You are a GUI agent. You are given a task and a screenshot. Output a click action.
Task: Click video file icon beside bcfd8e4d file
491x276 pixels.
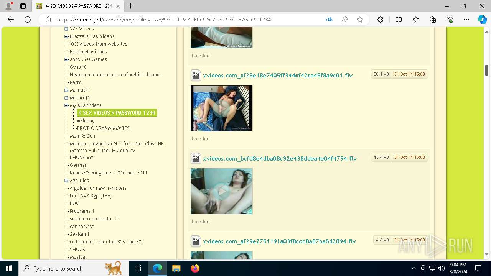coord(196,159)
